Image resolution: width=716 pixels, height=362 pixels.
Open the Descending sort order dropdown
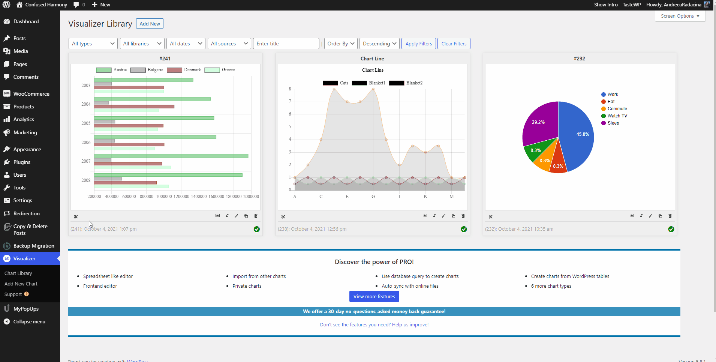click(x=379, y=44)
